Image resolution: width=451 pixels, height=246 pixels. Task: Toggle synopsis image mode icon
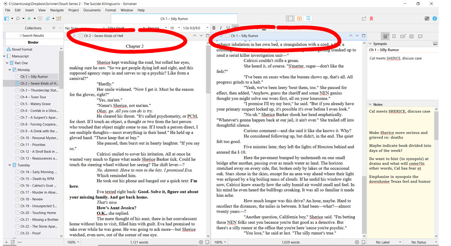tap(435, 44)
